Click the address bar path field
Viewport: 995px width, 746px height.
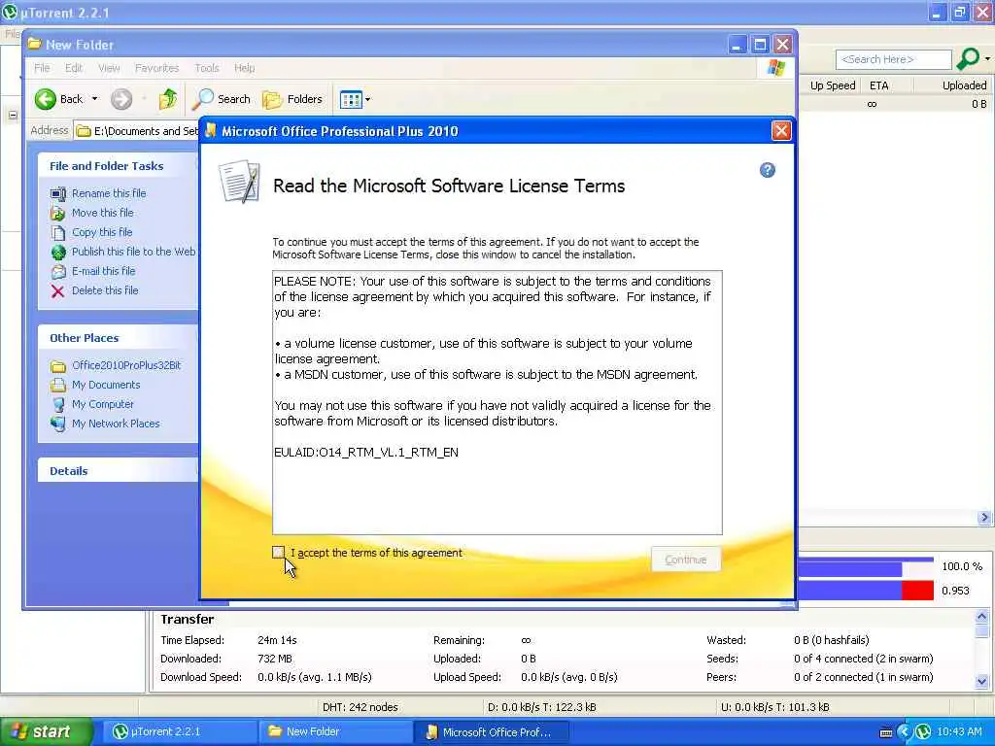tap(136, 131)
